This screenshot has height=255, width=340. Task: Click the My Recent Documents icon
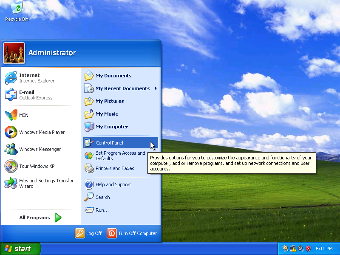point(89,88)
